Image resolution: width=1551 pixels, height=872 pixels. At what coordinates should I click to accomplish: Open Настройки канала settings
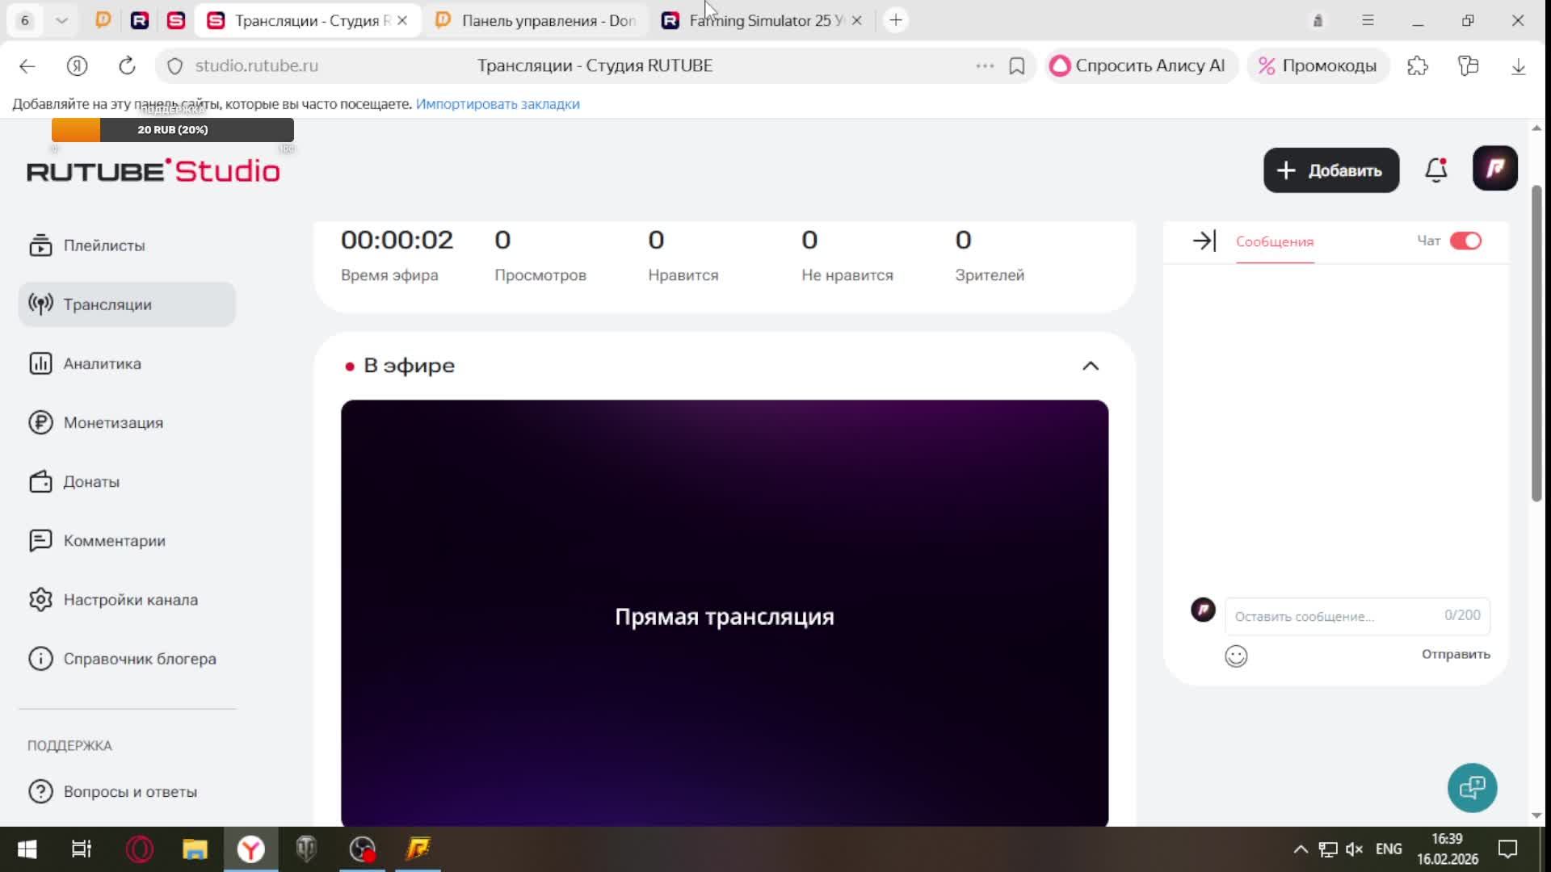coord(130,599)
